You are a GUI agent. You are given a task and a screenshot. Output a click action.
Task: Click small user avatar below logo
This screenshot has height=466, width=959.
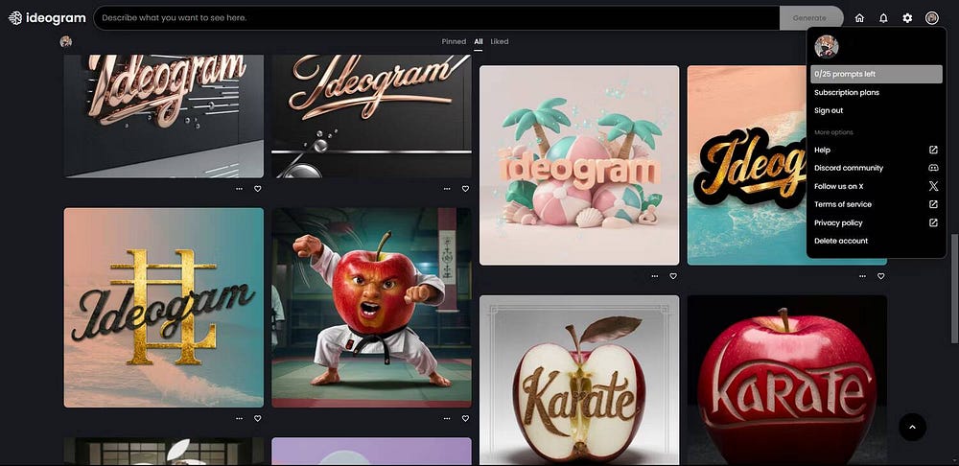[66, 41]
